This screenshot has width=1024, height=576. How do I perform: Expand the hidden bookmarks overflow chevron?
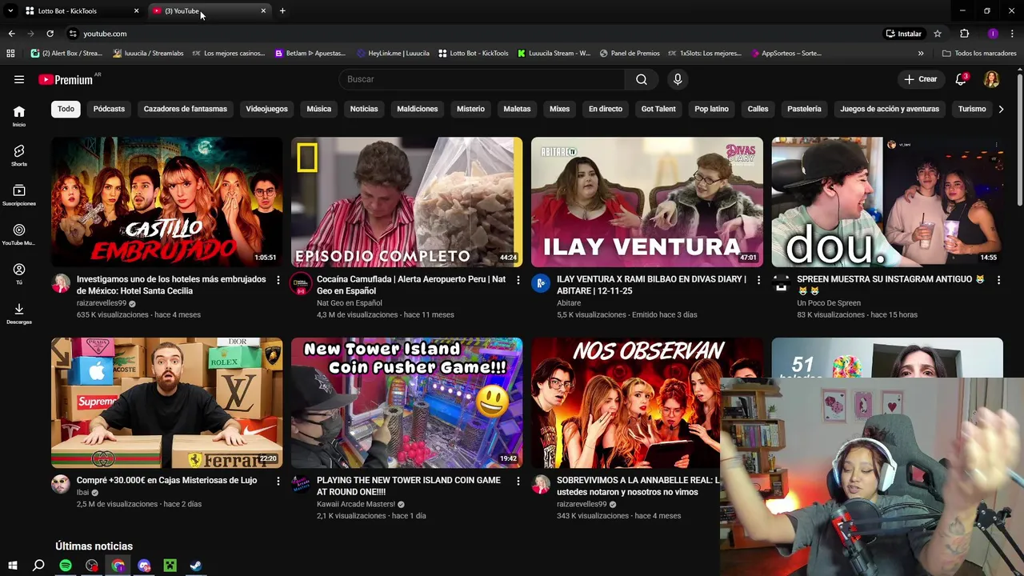point(921,54)
